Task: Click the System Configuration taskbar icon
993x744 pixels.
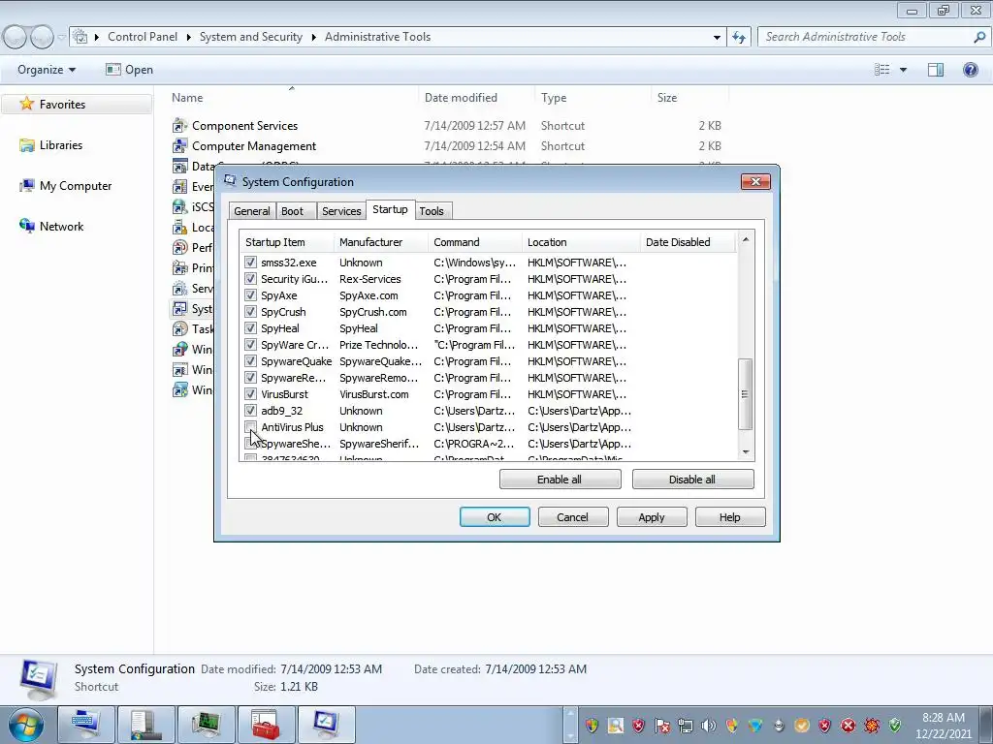Action: tap(326, 724)
